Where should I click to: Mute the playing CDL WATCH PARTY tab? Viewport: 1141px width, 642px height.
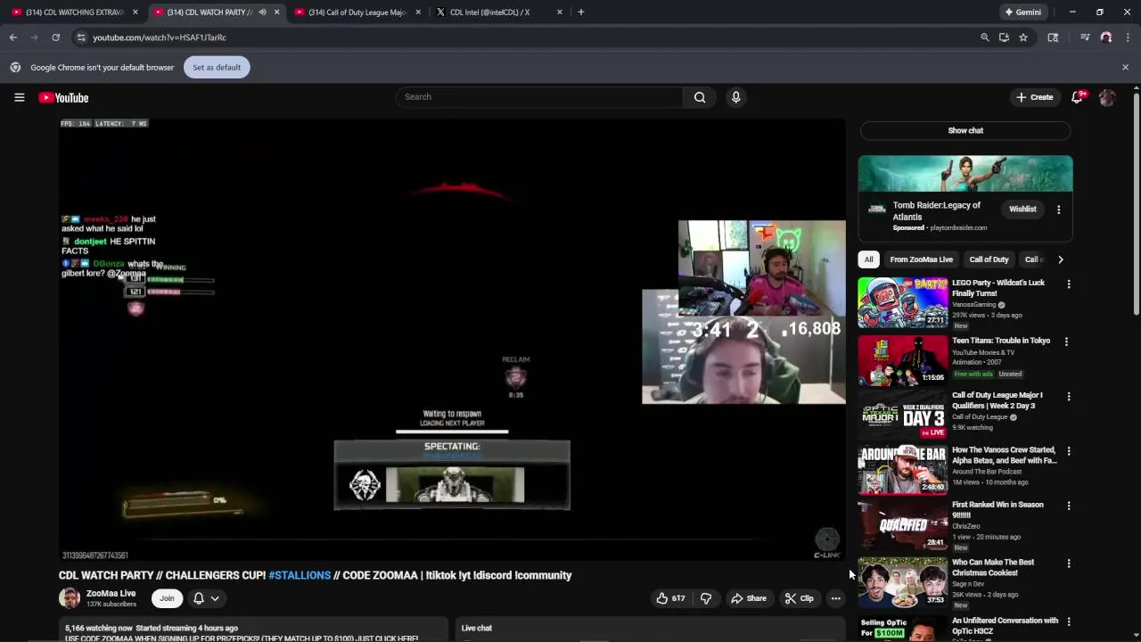[262, 12]
